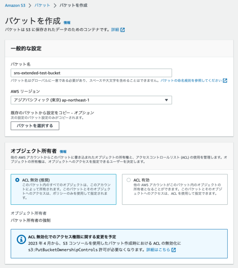Focus the バケット名 input field
Image resolution: width=238 pixels, height=268 pixels.
tap(91, 73)
